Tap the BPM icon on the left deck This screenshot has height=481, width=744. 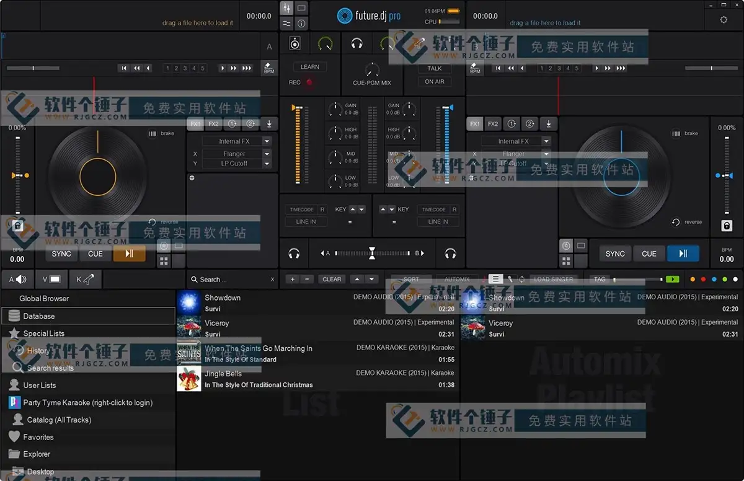[268, 67]
